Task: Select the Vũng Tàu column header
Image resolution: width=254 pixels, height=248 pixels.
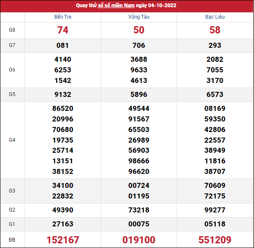Action: (139, 17)
